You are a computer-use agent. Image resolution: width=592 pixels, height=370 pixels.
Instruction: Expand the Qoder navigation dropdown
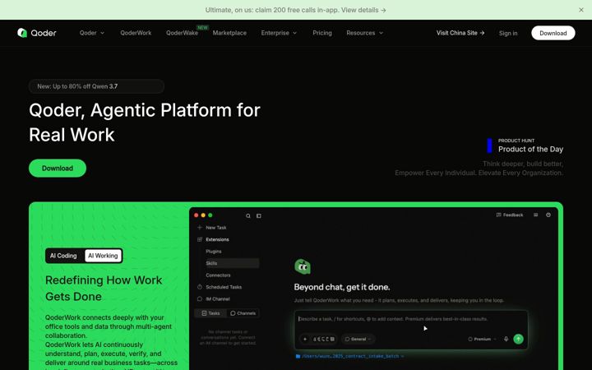(x=92, y=33)
